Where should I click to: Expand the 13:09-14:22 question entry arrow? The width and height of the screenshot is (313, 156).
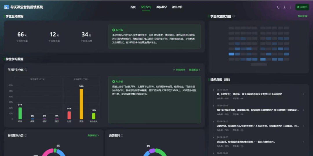[x=303, y=126]
